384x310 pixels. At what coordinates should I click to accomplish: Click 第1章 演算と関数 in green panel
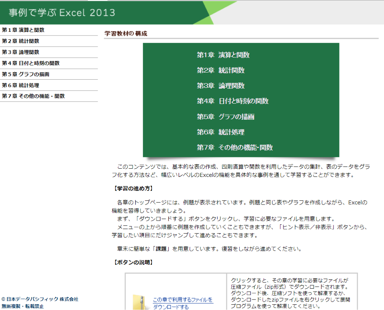tap(223, 55)
